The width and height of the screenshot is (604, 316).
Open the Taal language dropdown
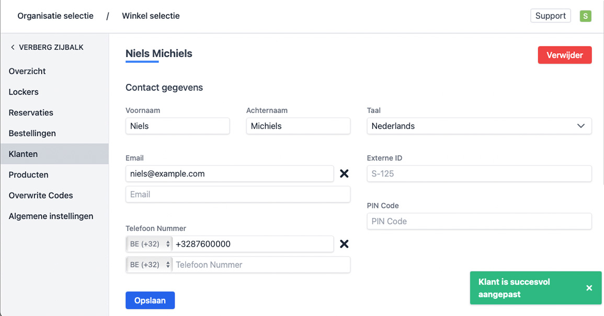pyautogui.click(x=479, y=126)
